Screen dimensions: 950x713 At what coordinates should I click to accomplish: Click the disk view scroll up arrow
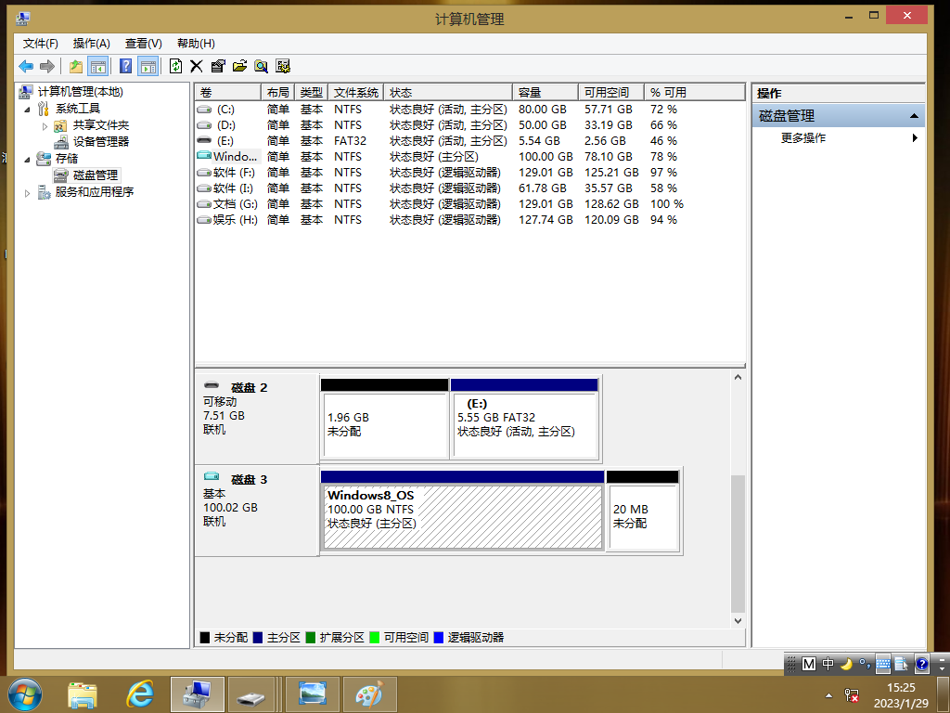point(738,378)
